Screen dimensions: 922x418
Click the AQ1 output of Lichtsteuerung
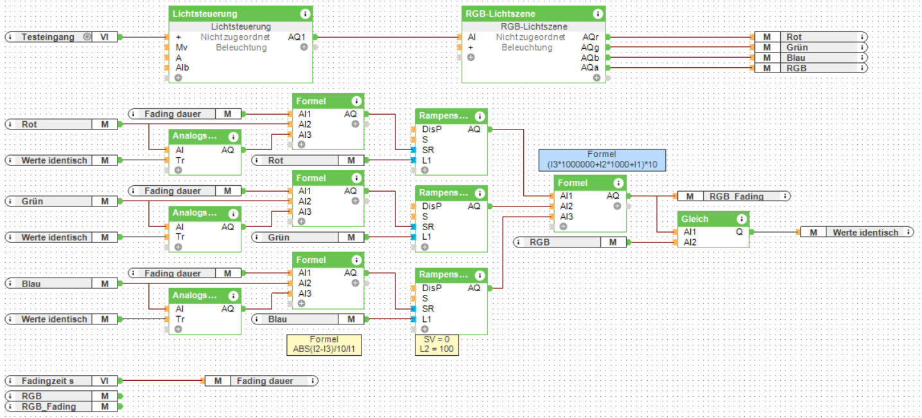click(x=297, y=37)
